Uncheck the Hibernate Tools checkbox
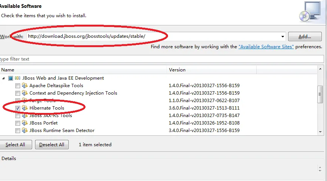 coord(18,108)
